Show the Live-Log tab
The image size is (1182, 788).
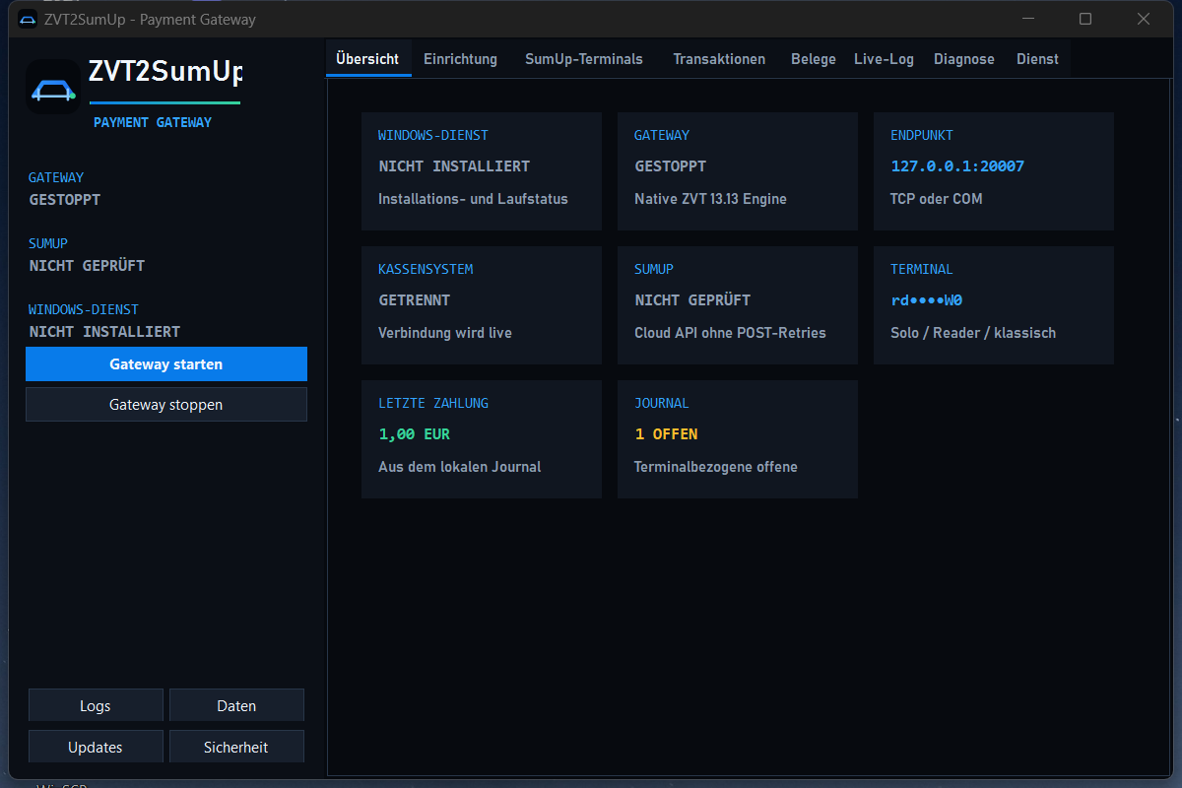(884, 59)
